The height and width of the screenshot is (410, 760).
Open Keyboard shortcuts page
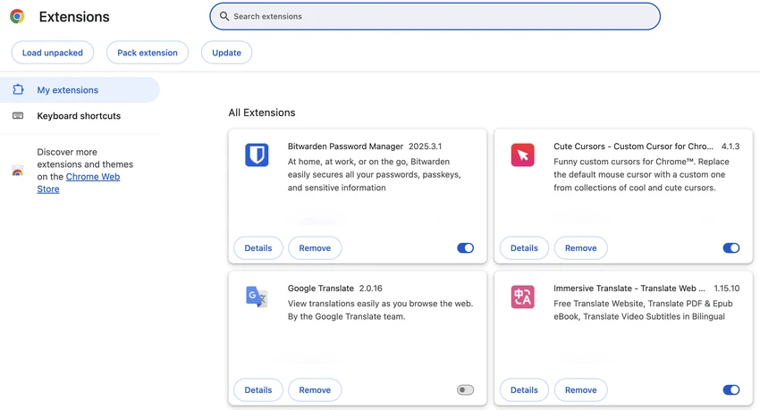[x=80, y=116]
